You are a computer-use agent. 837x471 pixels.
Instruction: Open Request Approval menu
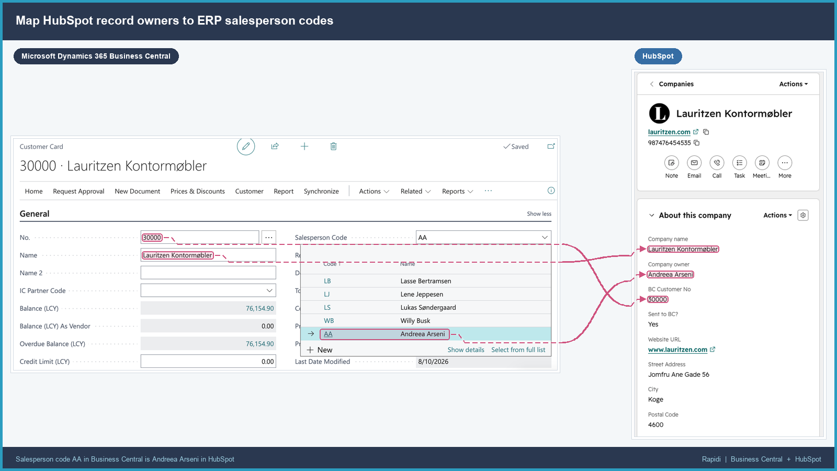point(78,192)
